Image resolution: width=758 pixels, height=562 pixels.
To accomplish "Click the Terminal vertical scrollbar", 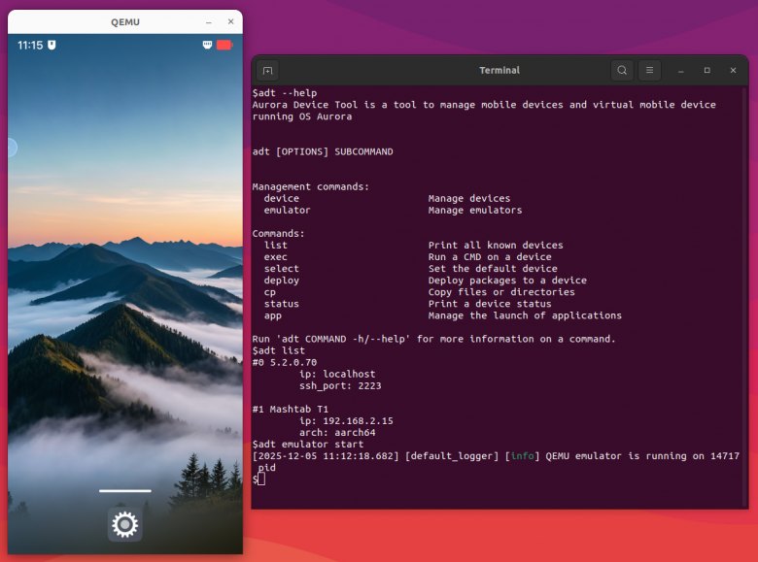I will pyautogui.click(x=745, y=295).
